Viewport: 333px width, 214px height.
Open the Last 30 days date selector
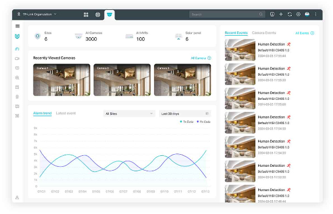tap(185, 114)
